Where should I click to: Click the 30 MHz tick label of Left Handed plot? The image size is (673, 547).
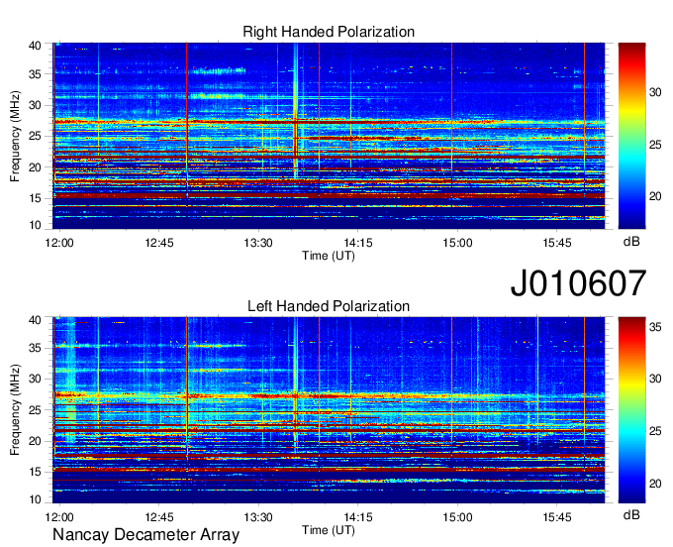tap(35, 379)
